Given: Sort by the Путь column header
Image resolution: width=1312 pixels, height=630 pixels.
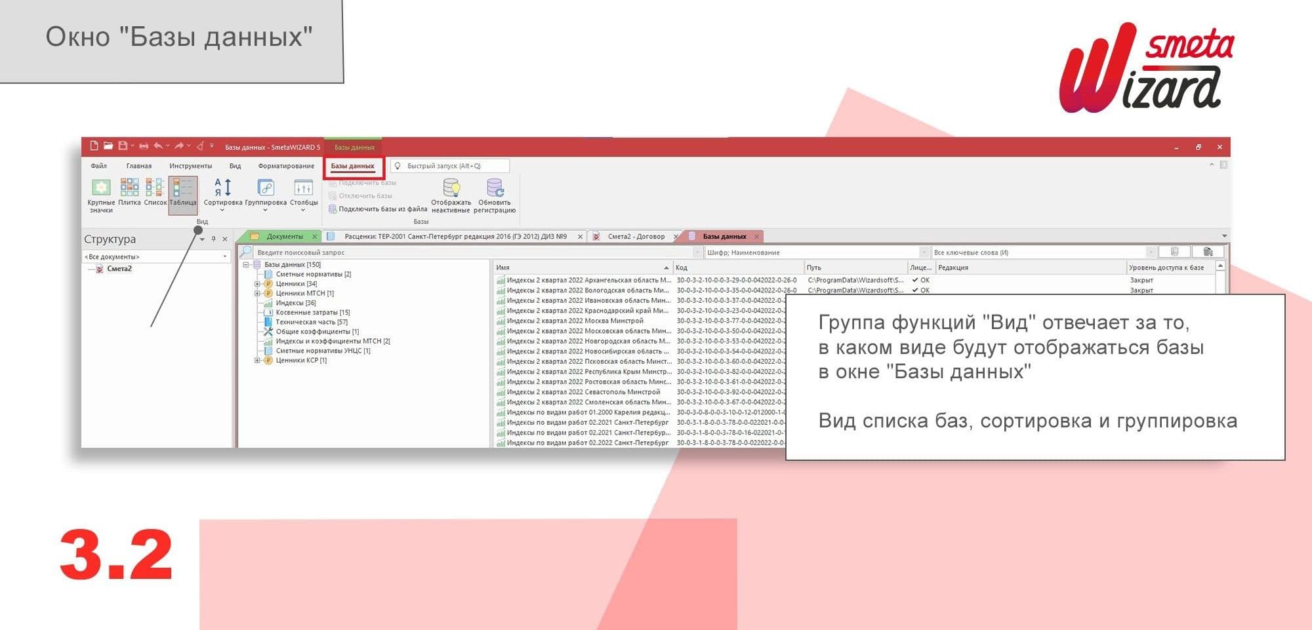Looking at the screenshot, I should [855, 267].
